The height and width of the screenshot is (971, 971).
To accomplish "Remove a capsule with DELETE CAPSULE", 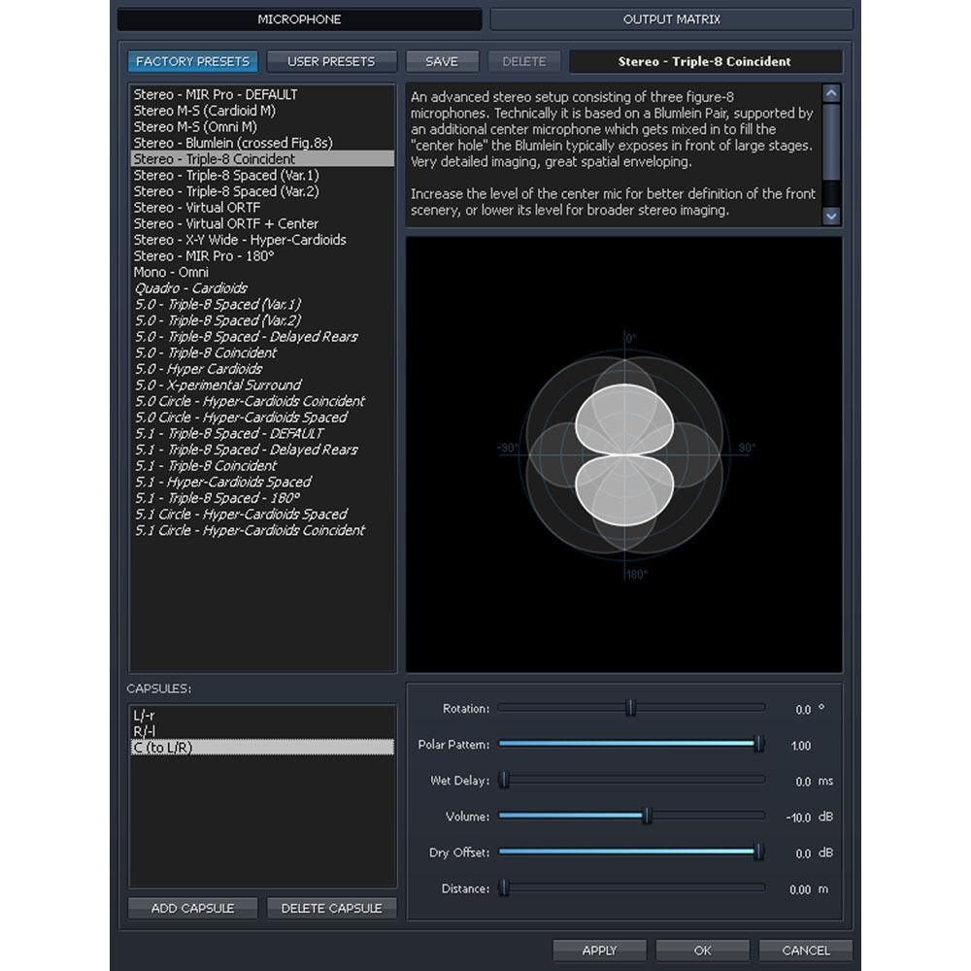I will click(331, 908).
